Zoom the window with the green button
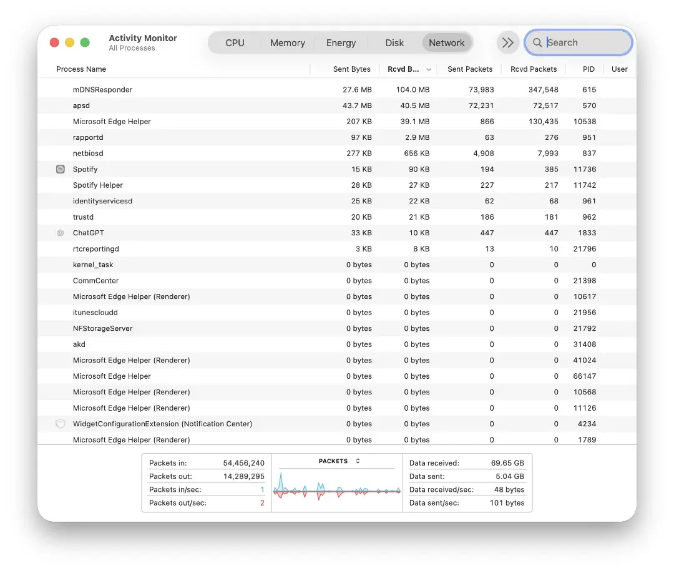The image size is (674, 571). tap(85, 42)
